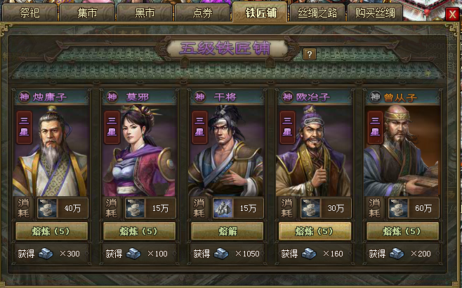Select the 干将 blacksmith portrait
462x288 pixels.
pyautogui.click(x=227, y=151)
